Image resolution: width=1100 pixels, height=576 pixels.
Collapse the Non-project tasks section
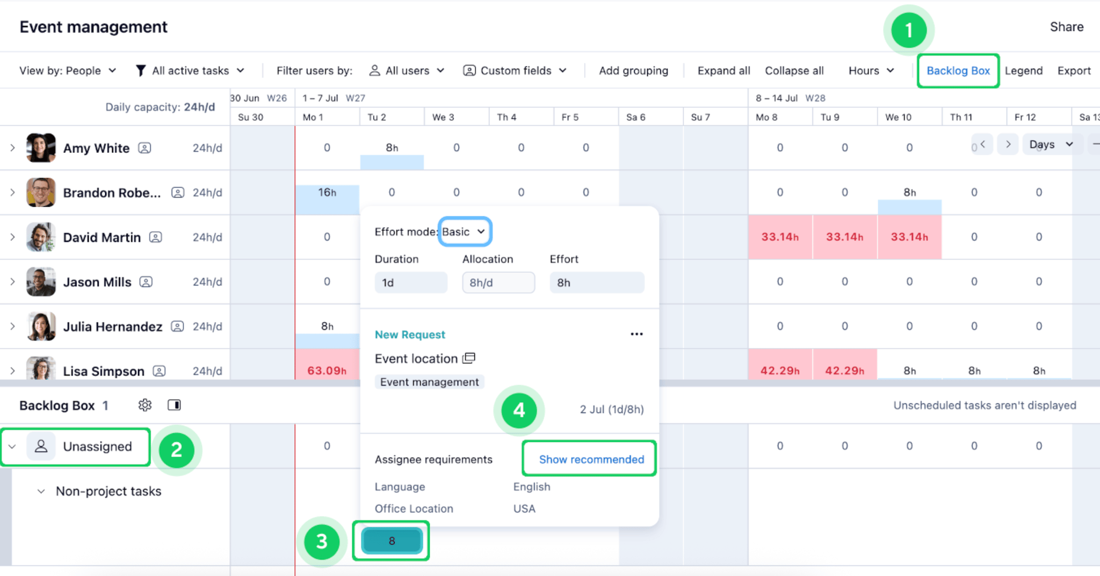click(x=42, y=491)
